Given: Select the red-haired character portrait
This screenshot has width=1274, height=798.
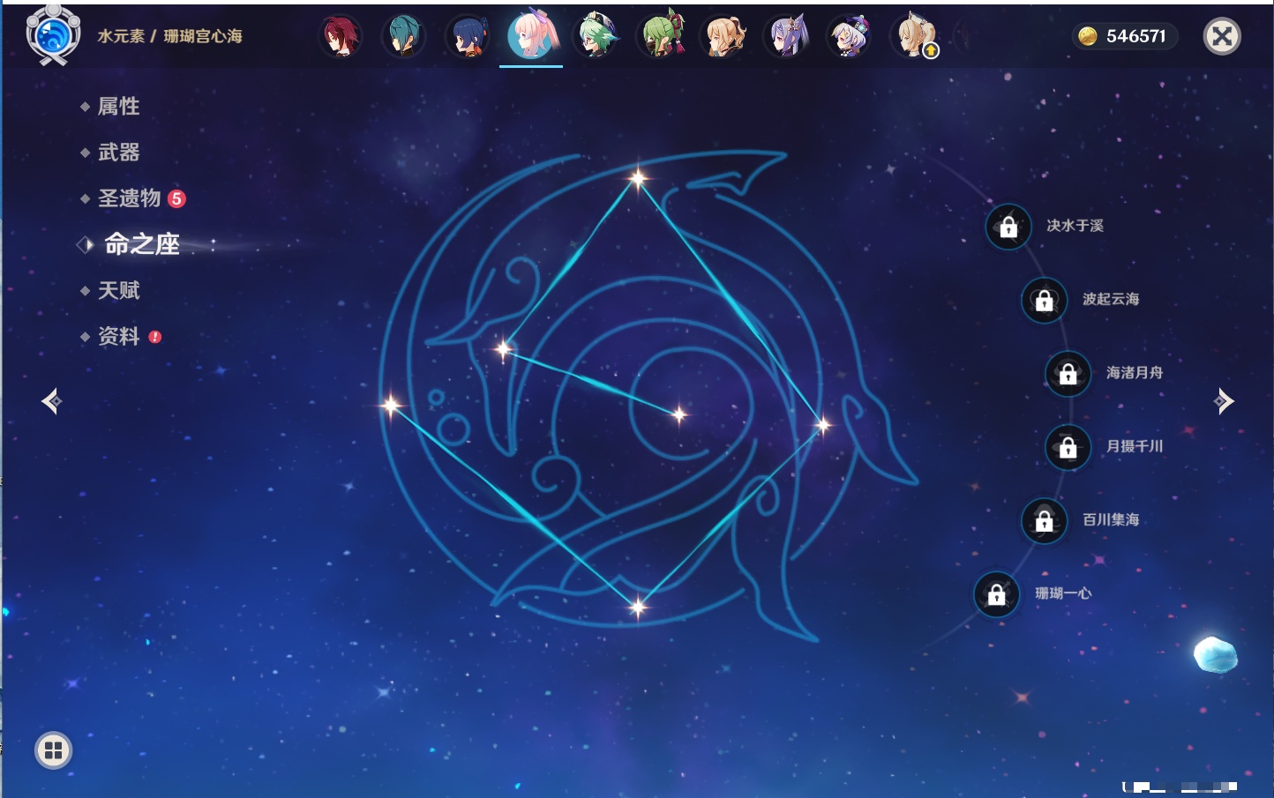Looking at the screenshot, I should 341,36.
